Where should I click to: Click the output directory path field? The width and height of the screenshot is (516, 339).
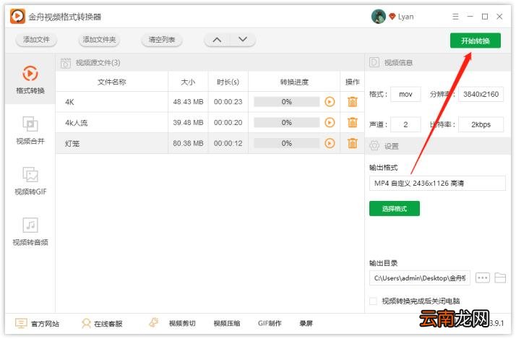pos(420,278)
